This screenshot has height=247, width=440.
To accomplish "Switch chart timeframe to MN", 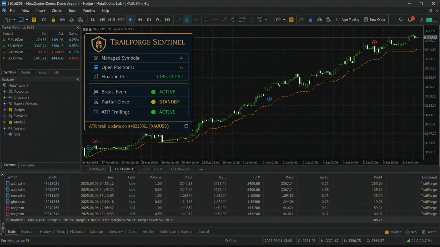I will click(x=167, y=20).
